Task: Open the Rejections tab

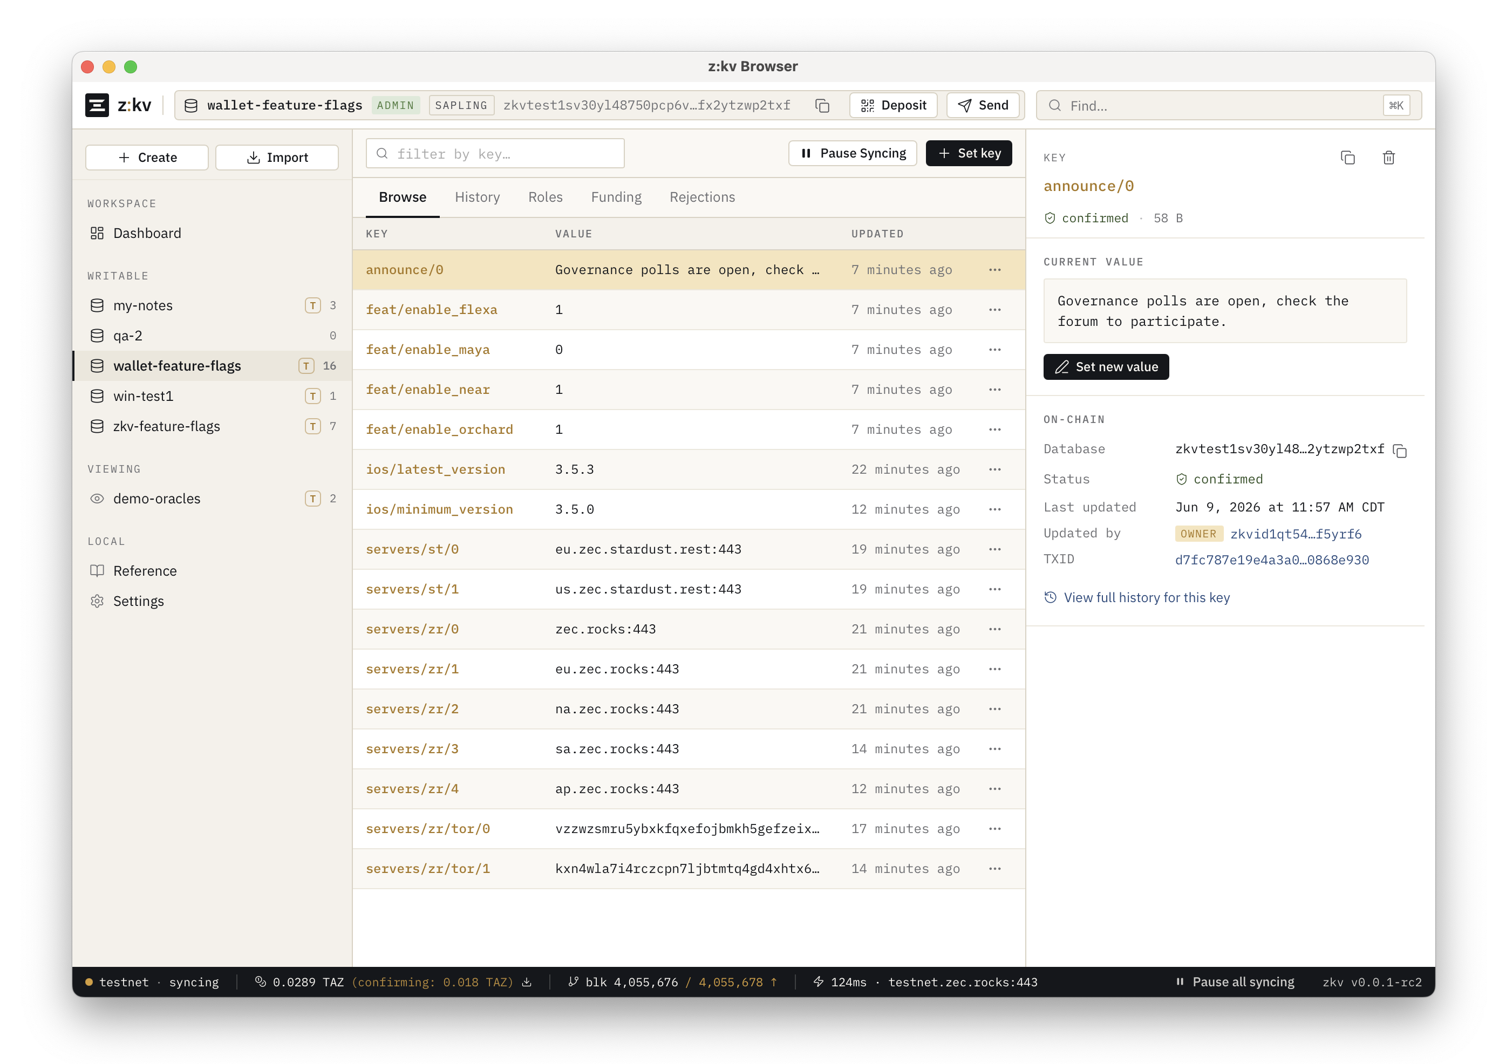Action: click(701, 197)
